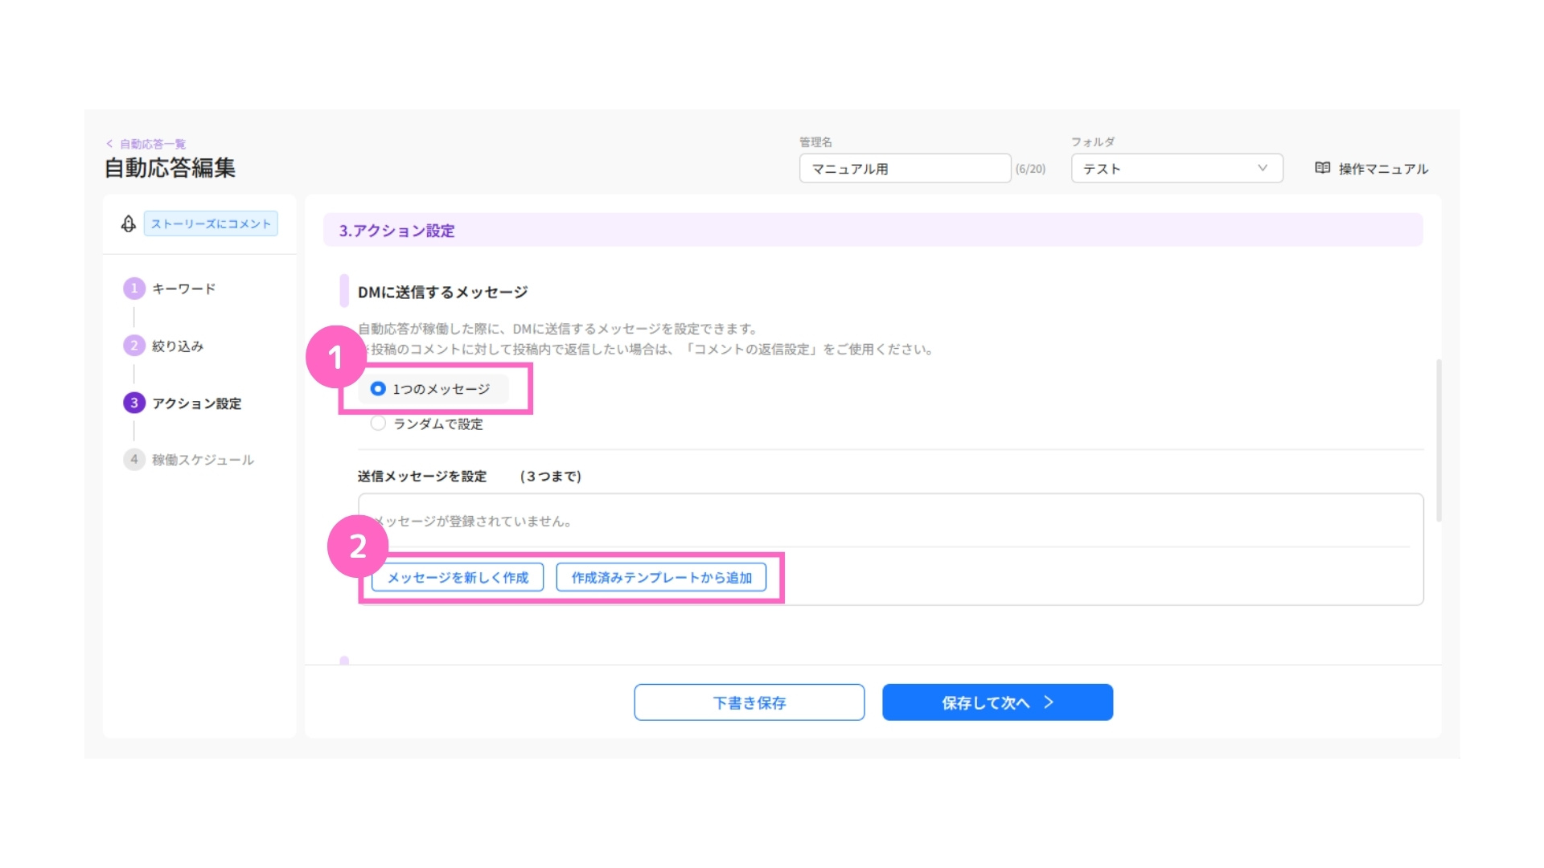Viewport: 1544px width, 868px height.
Task: Click the (6/20) character counter
Action: pyautogui.click(x=1030, y=169)
